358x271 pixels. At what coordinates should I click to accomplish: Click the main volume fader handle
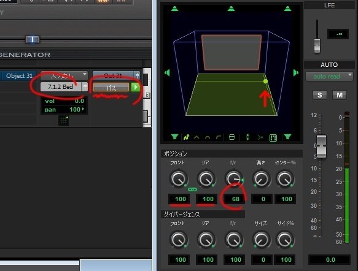(322, 147)
